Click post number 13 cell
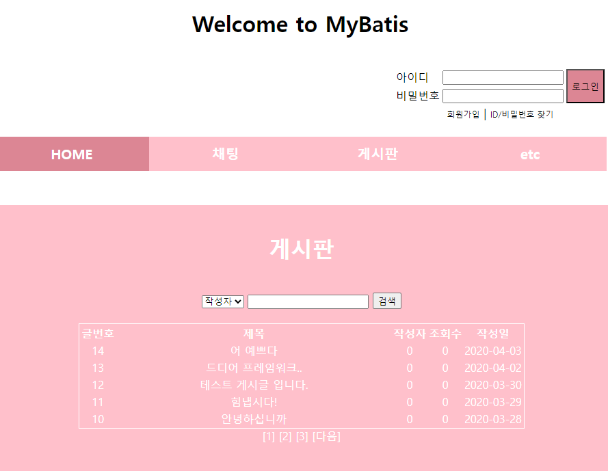The height and width of the screenshot is (471, 608). coord(98,368)
